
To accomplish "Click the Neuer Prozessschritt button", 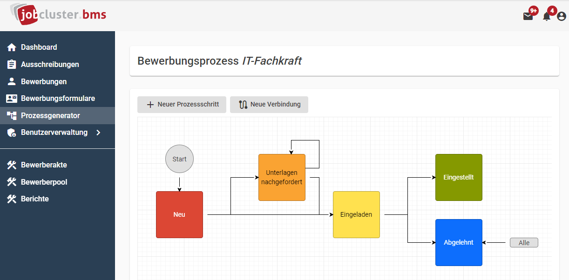I will [182, 104].
